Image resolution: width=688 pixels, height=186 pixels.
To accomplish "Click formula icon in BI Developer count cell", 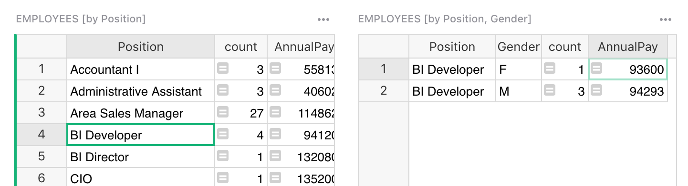I will [x=223, y=134].
